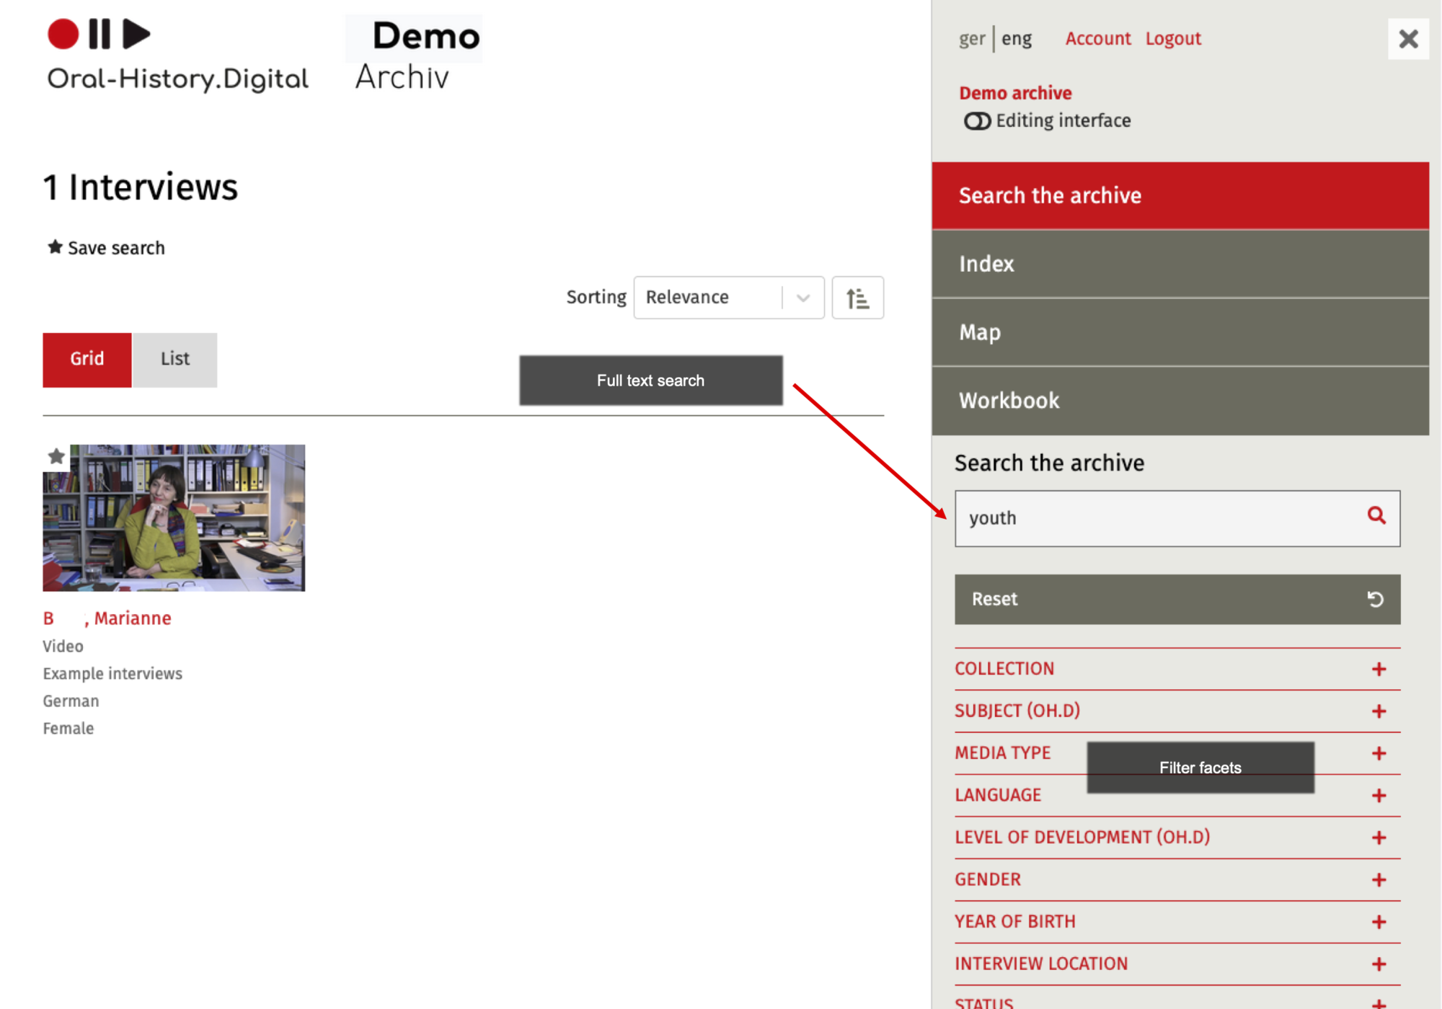
Task: Click the sort order direction icon
Action: [x=857, y=298]
